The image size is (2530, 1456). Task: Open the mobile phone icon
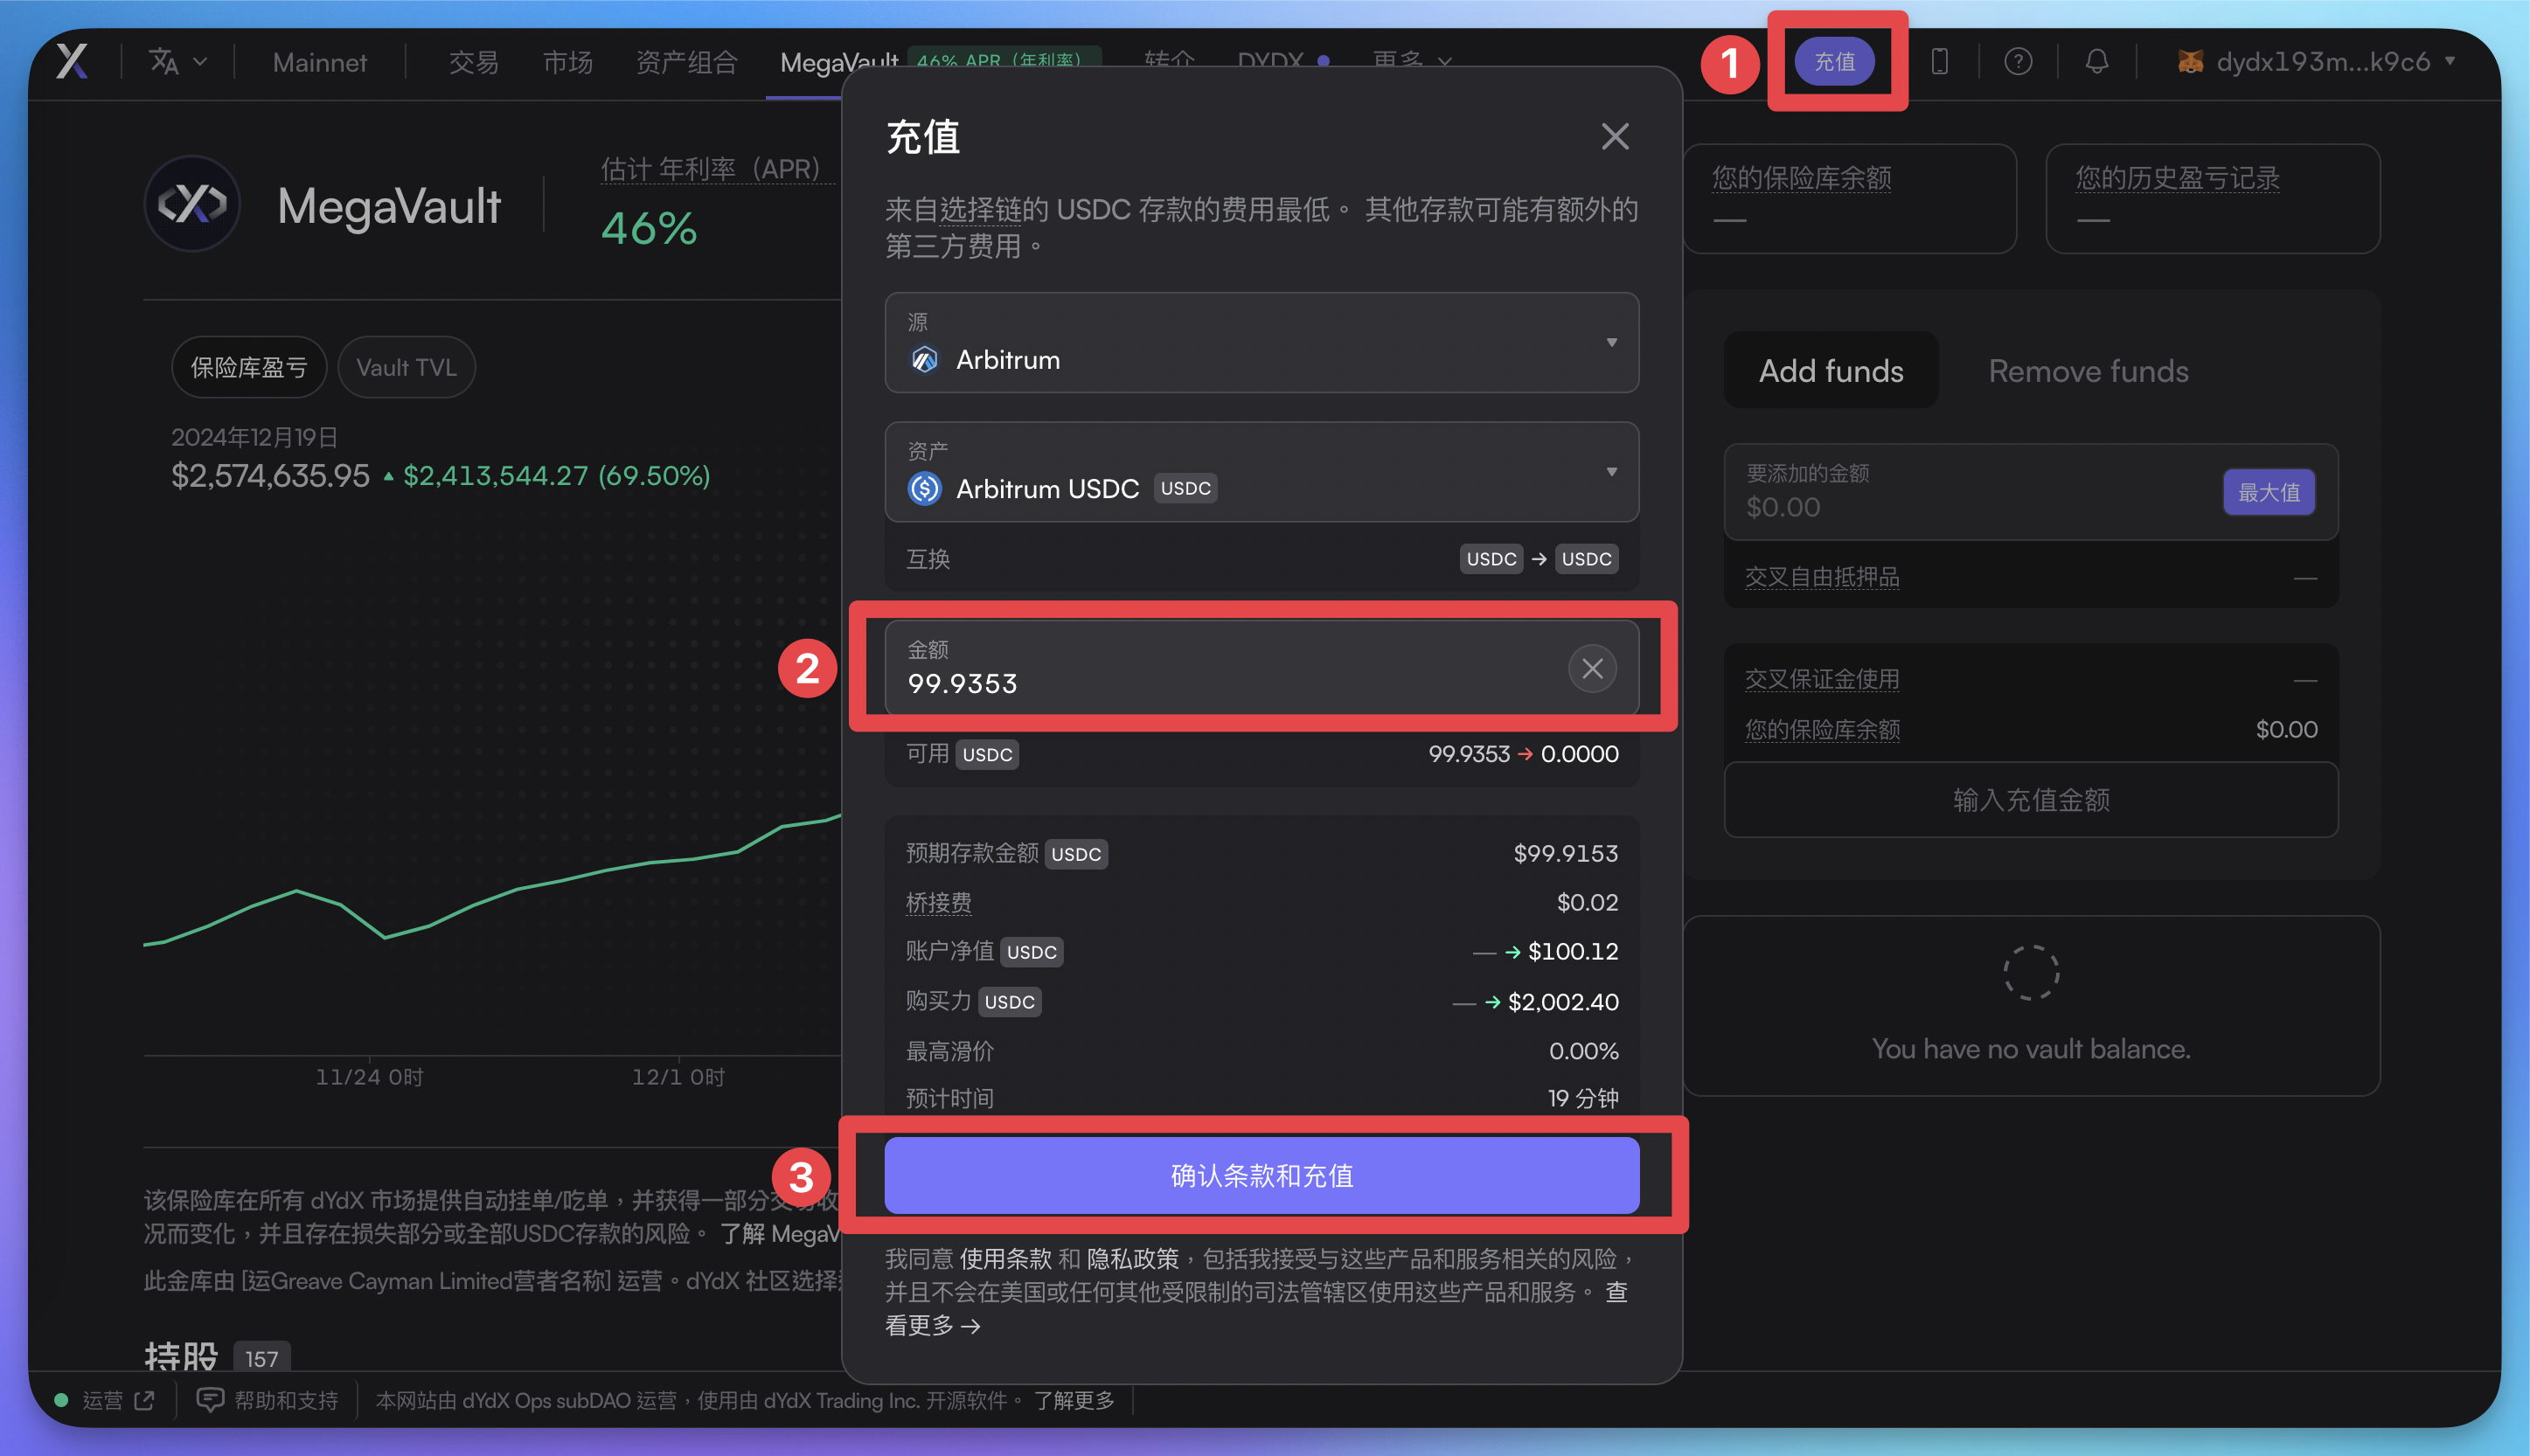(1939, 61)
